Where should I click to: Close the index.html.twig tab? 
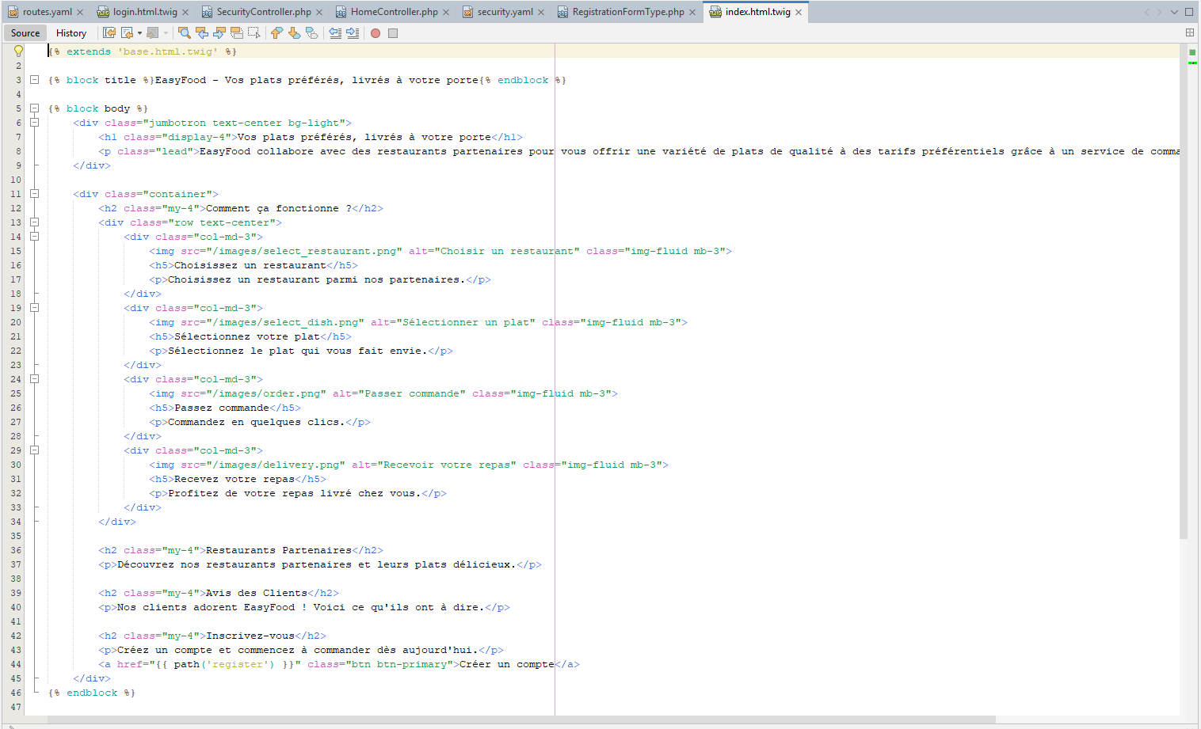click(x=799, y=12)
